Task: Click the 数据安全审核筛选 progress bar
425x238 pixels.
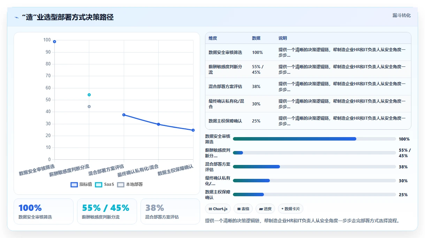Action: [x=314, y=139]
